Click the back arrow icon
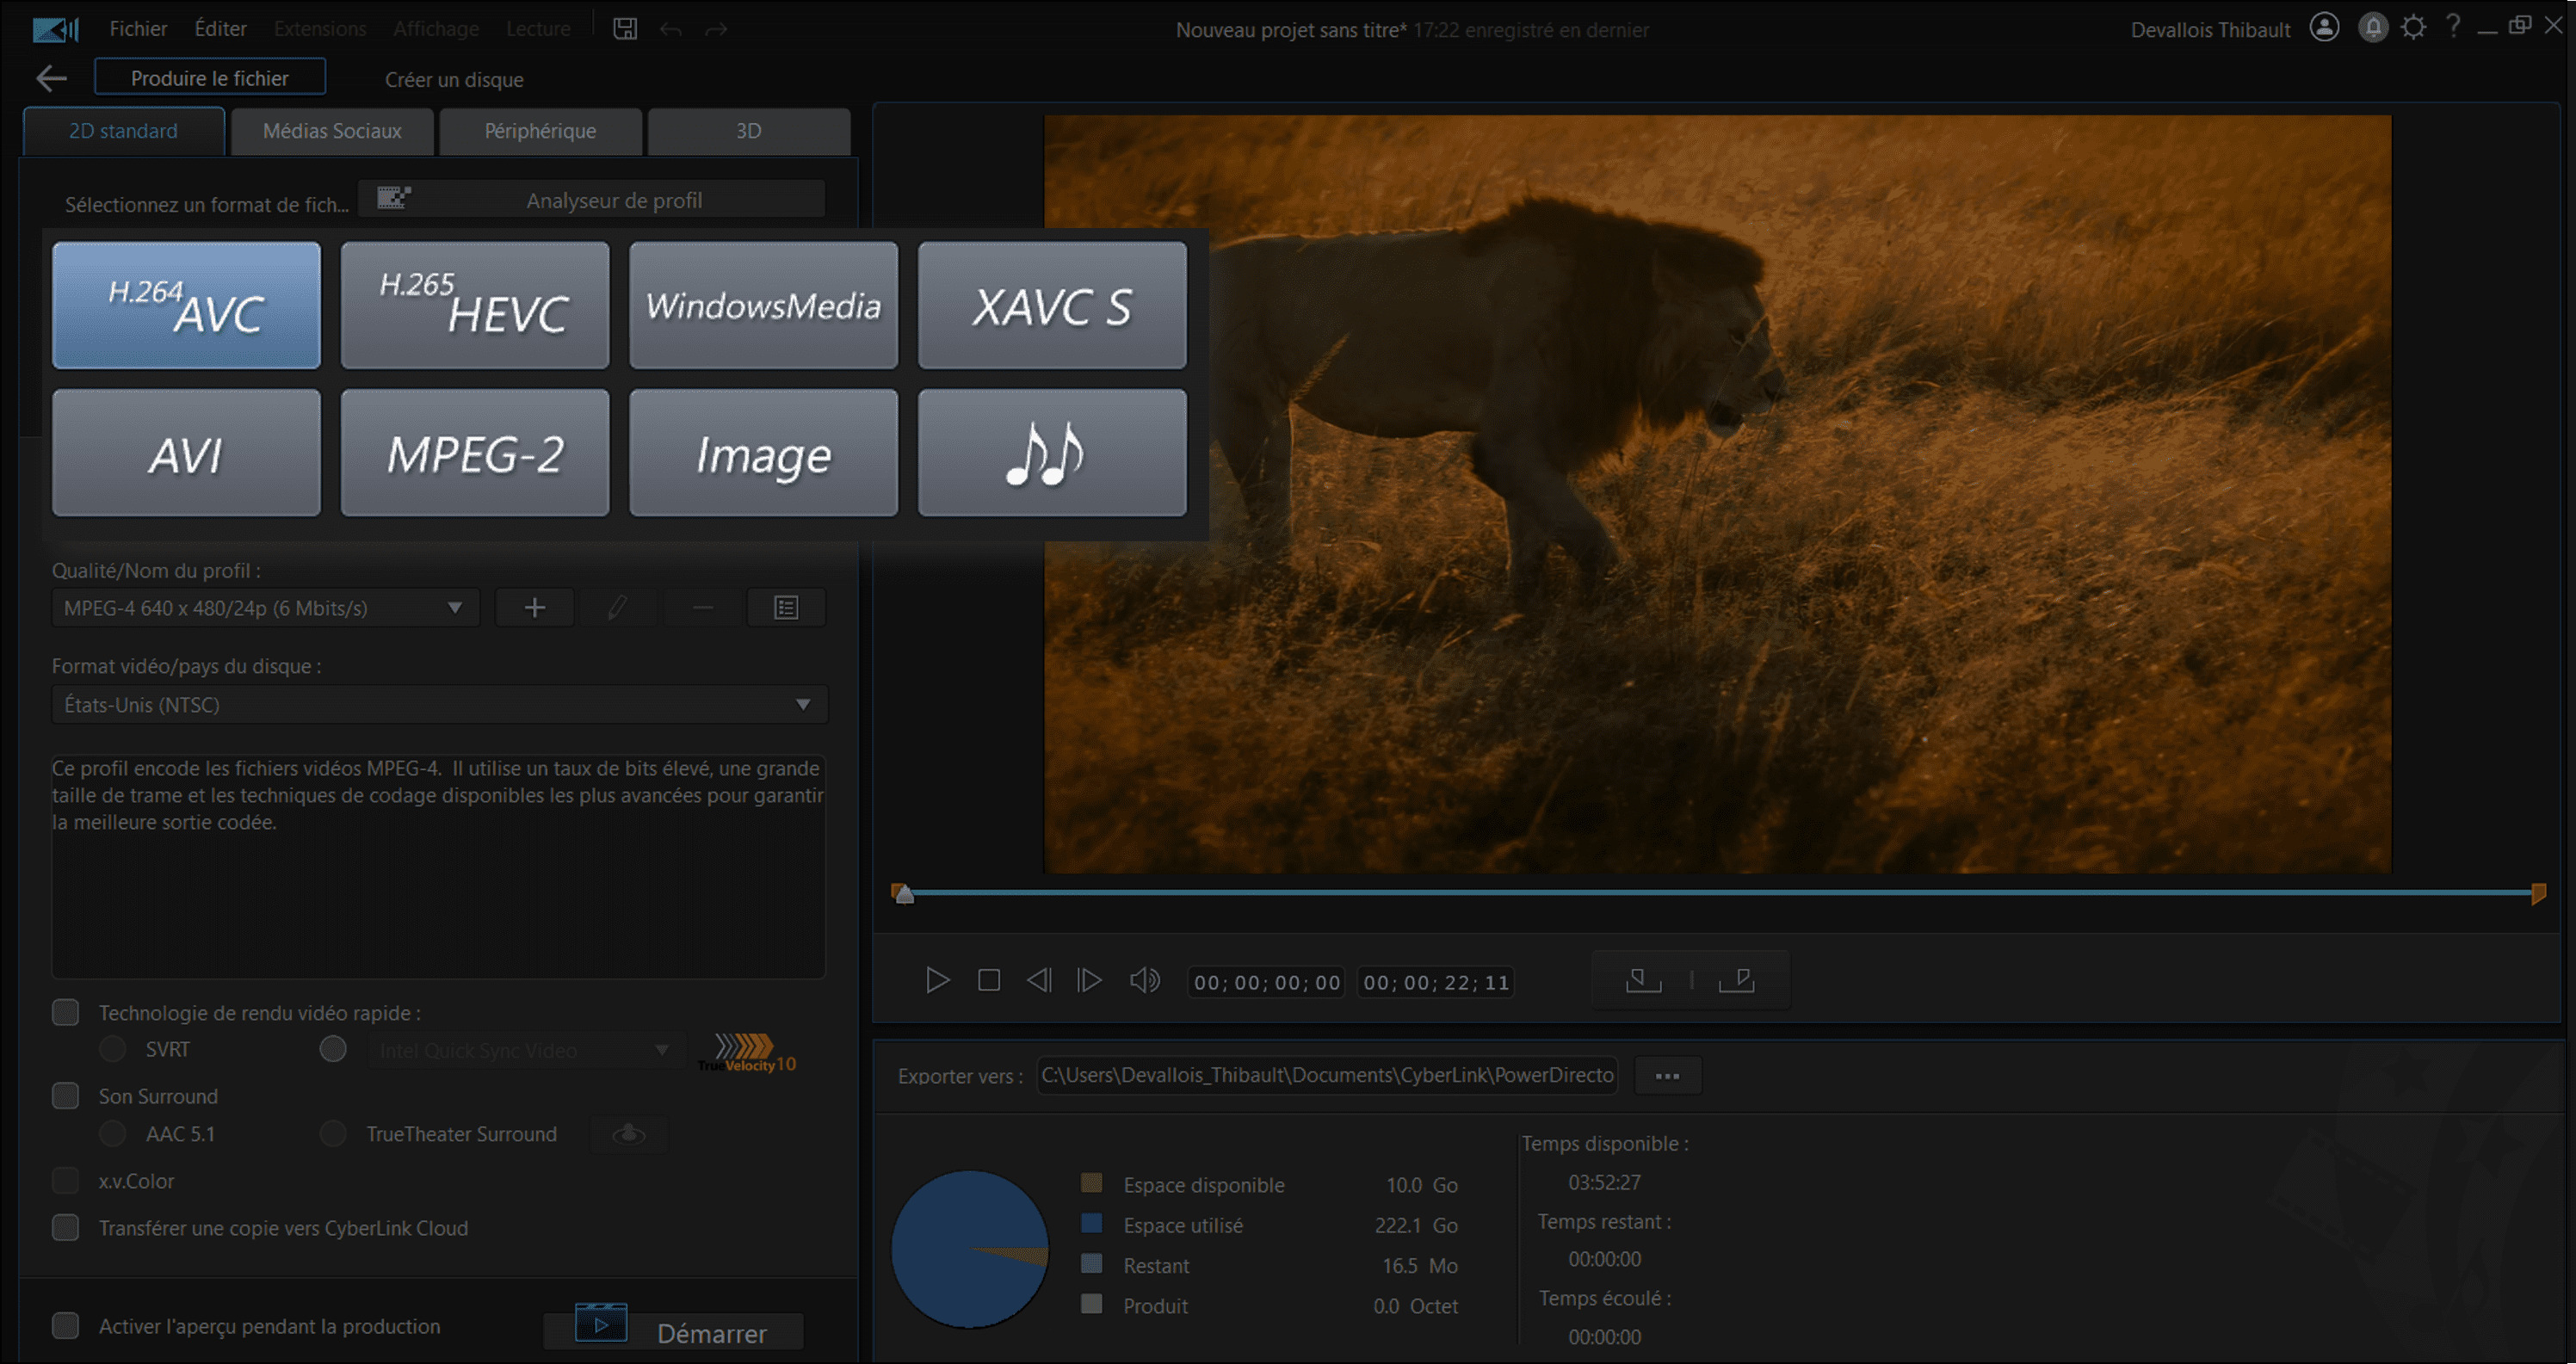The width and height of the screenshot is (2576, 1364). click(x=50, y=78)
